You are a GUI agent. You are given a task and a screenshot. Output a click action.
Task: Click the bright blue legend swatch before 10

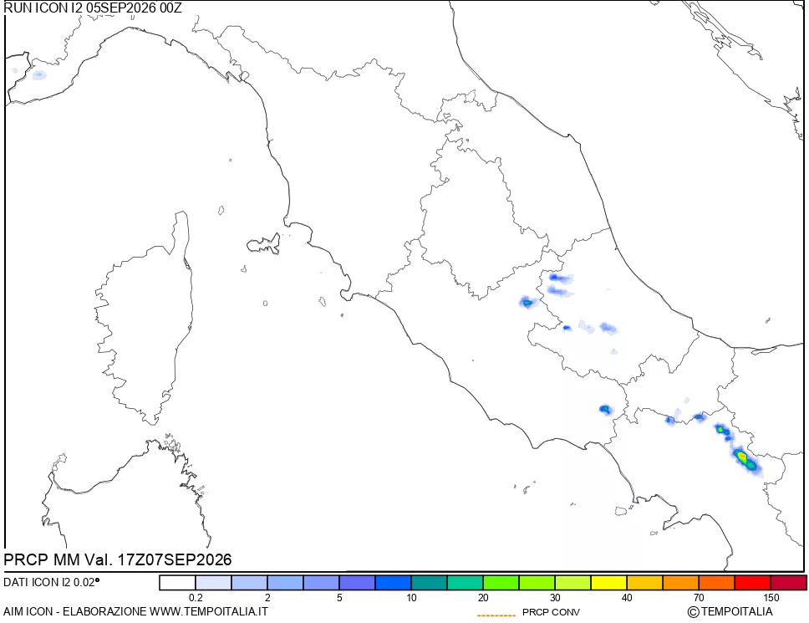[393, 583]
